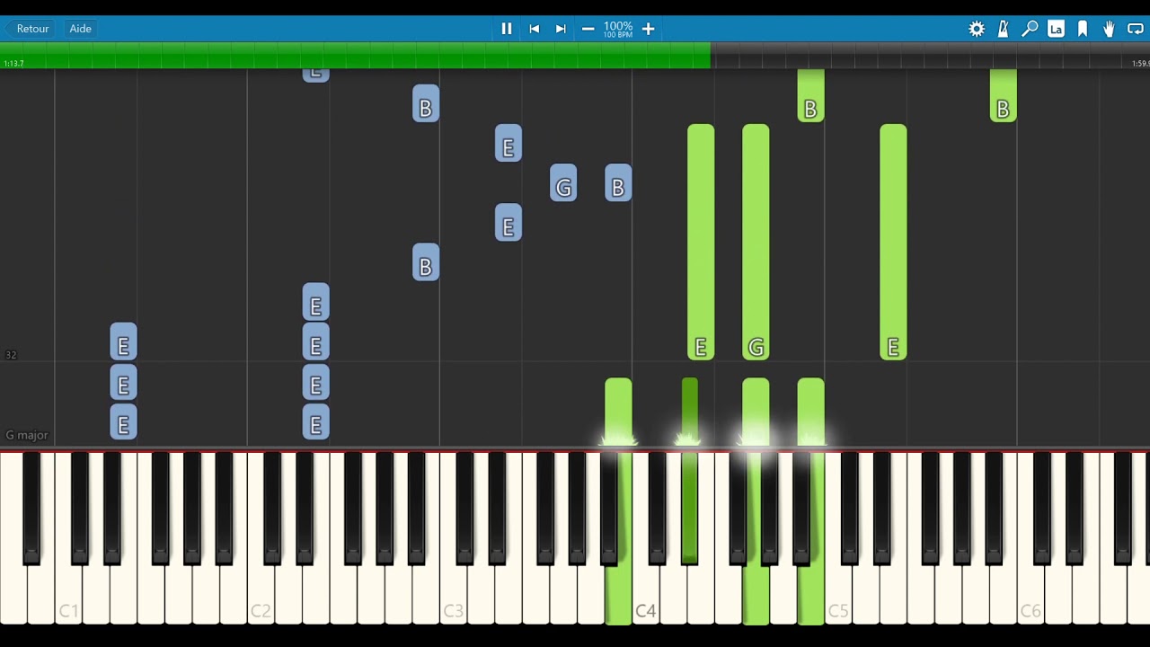The width and height of the screenshot is (1150, 647).
Task: Click the long green G note bar
Action: 756,243
